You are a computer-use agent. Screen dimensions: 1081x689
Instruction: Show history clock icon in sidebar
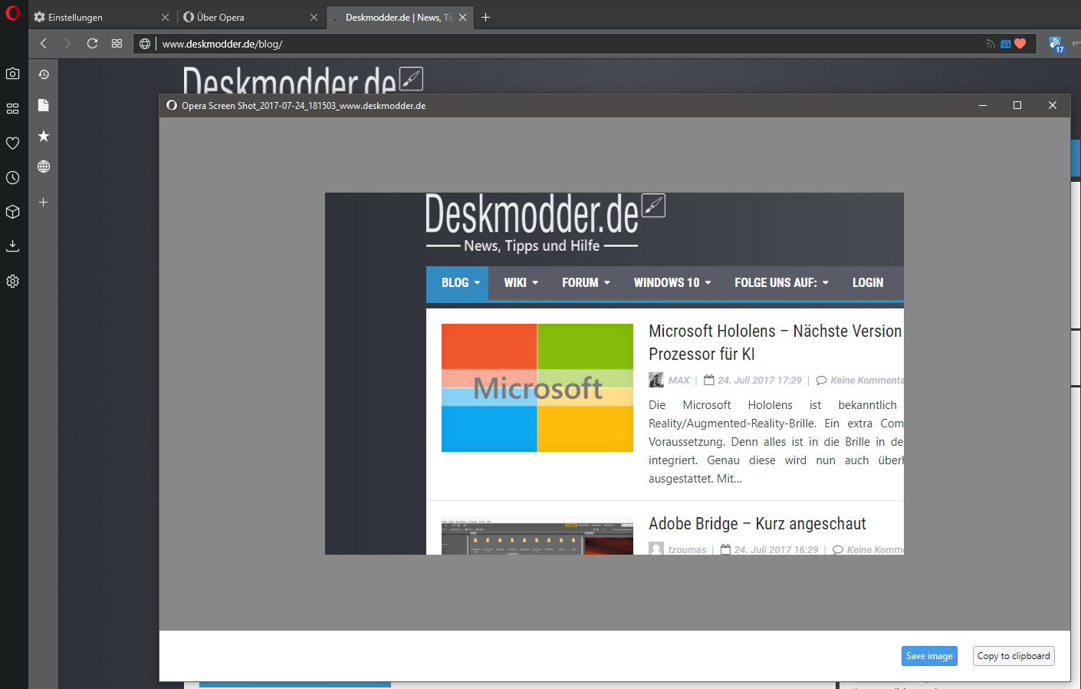click(12, 178)
